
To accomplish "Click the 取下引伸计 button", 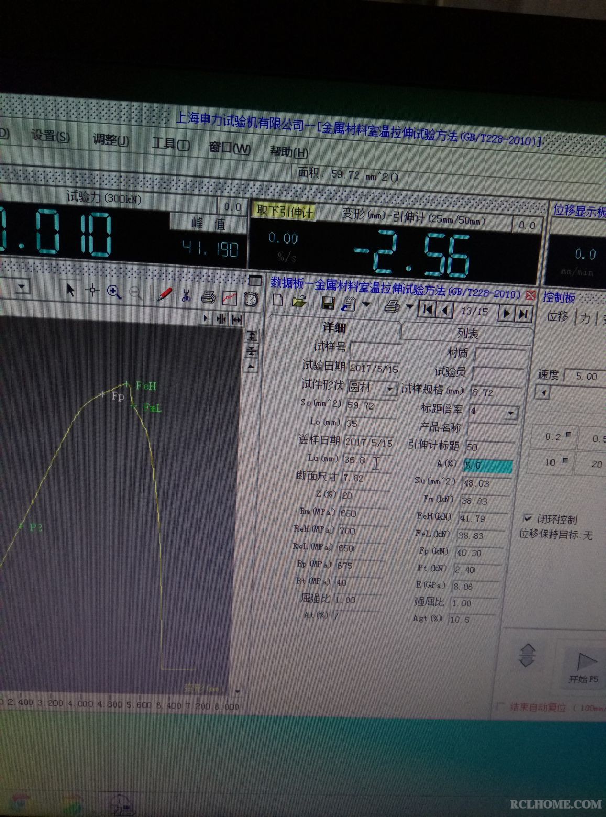I will point(284,211).
